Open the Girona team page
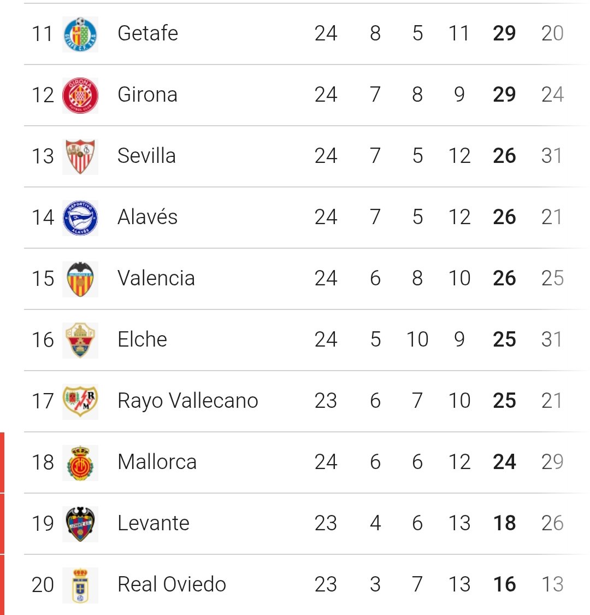590x615 pixels. (147, 95)
